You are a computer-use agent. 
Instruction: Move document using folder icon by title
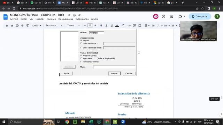coord(74,15)
